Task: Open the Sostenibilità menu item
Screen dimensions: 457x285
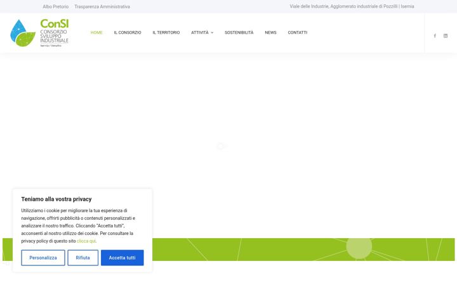Action: coord(239,32)
